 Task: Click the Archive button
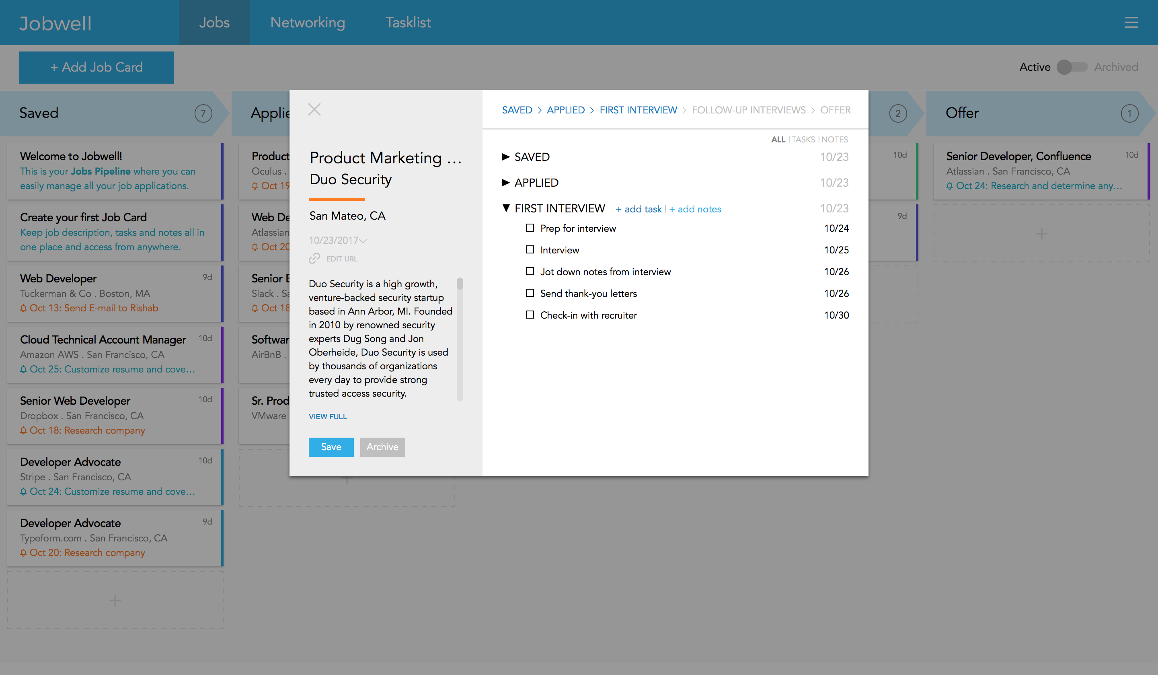pos(383,447)
